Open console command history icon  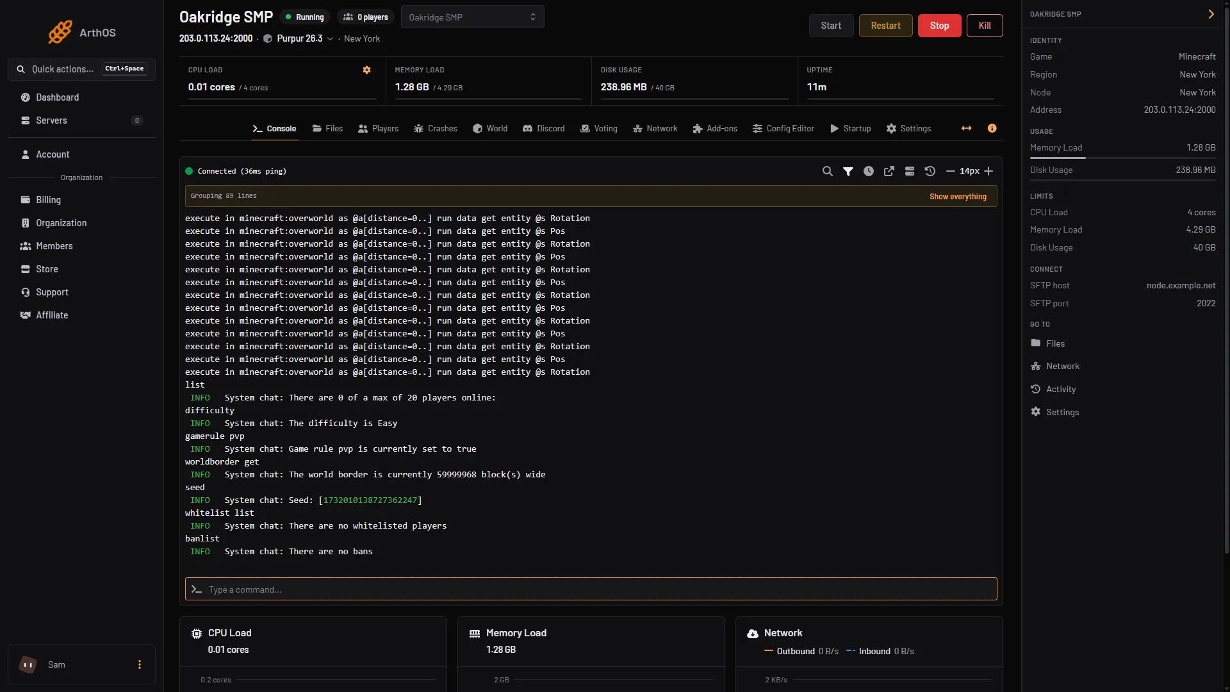(930, 171)
